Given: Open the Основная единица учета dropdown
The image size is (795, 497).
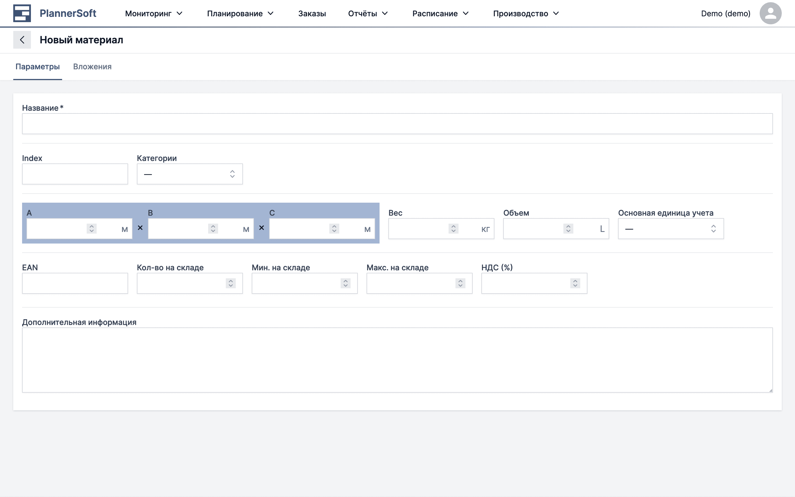Looking at the screenshot, I should (x=671, y=228).
